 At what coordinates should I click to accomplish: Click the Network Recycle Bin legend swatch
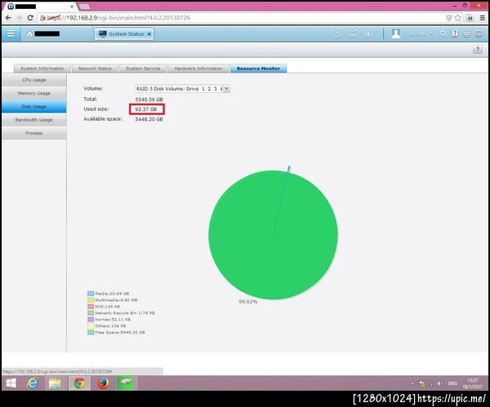tap(91, 313)
